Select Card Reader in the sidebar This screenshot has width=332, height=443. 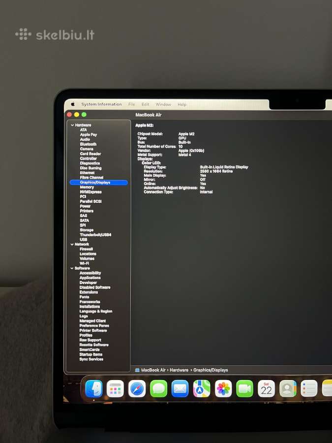pos(91,154)
